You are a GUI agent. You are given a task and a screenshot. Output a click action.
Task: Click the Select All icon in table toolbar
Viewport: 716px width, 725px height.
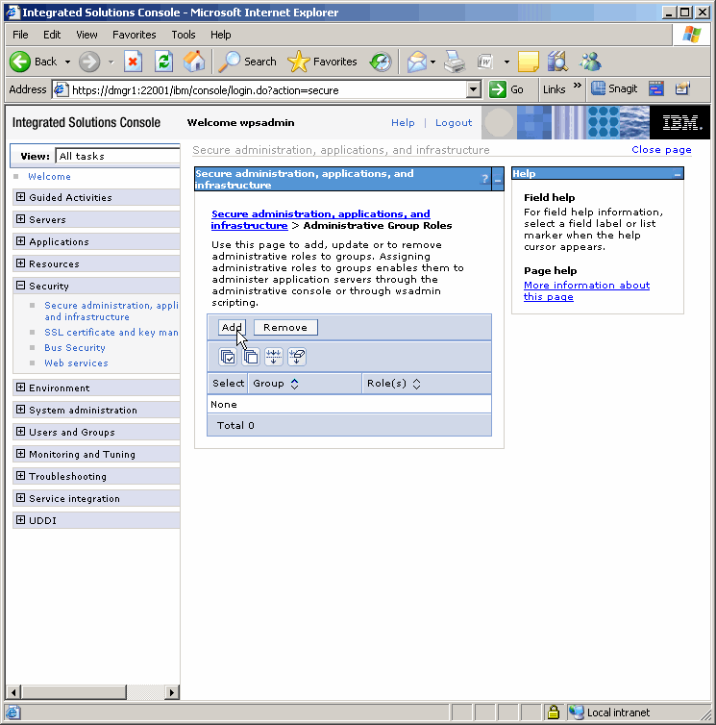228,357
